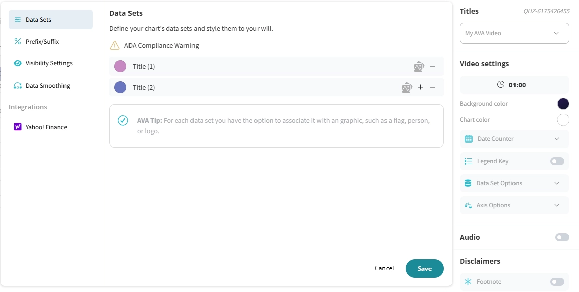This screenshot has width=579, height=292.
Task: Turn on the Footnote toggle
Action: 557,282
